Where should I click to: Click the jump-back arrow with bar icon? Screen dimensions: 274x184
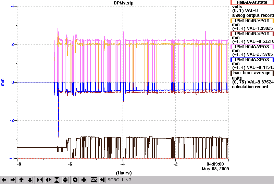(x=102, y=180)
